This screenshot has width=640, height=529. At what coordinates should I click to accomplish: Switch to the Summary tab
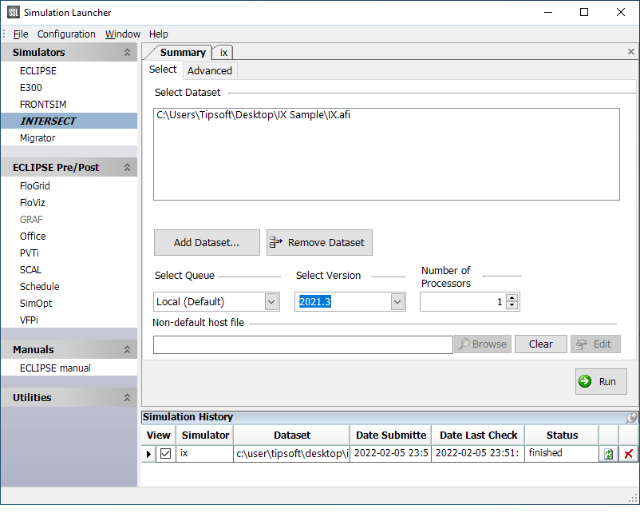tap(183, 52)
